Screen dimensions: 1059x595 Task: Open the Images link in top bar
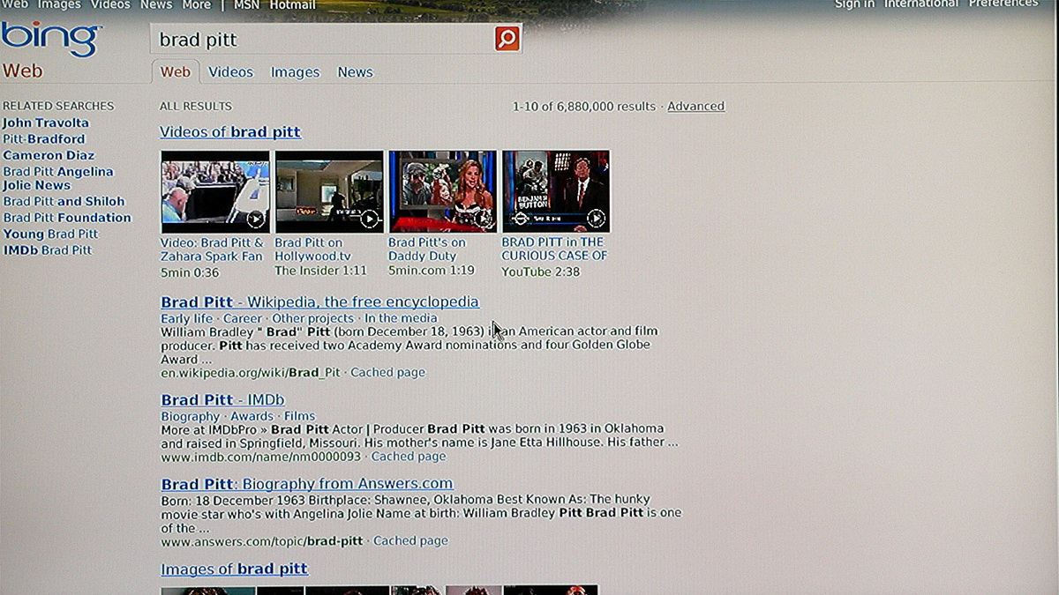(59, 5)
